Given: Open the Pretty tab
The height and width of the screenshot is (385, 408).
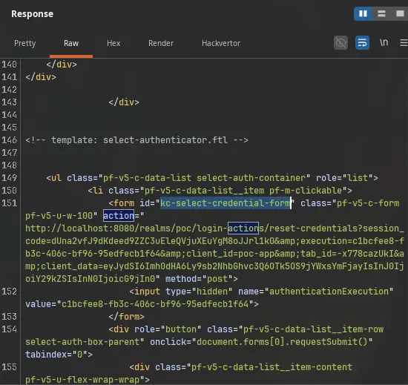Looking at the screenshot, I should pyautogui.click(x=25, y=43).
